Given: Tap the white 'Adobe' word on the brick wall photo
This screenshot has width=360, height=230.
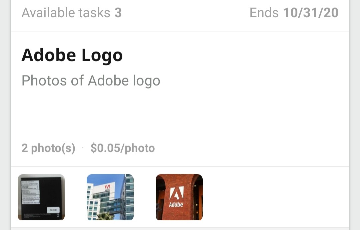Looking at the screenshot, I should click(176, 204).
